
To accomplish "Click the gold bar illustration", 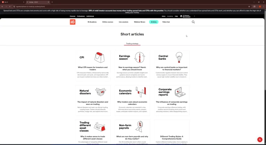I will coord(100,127).
